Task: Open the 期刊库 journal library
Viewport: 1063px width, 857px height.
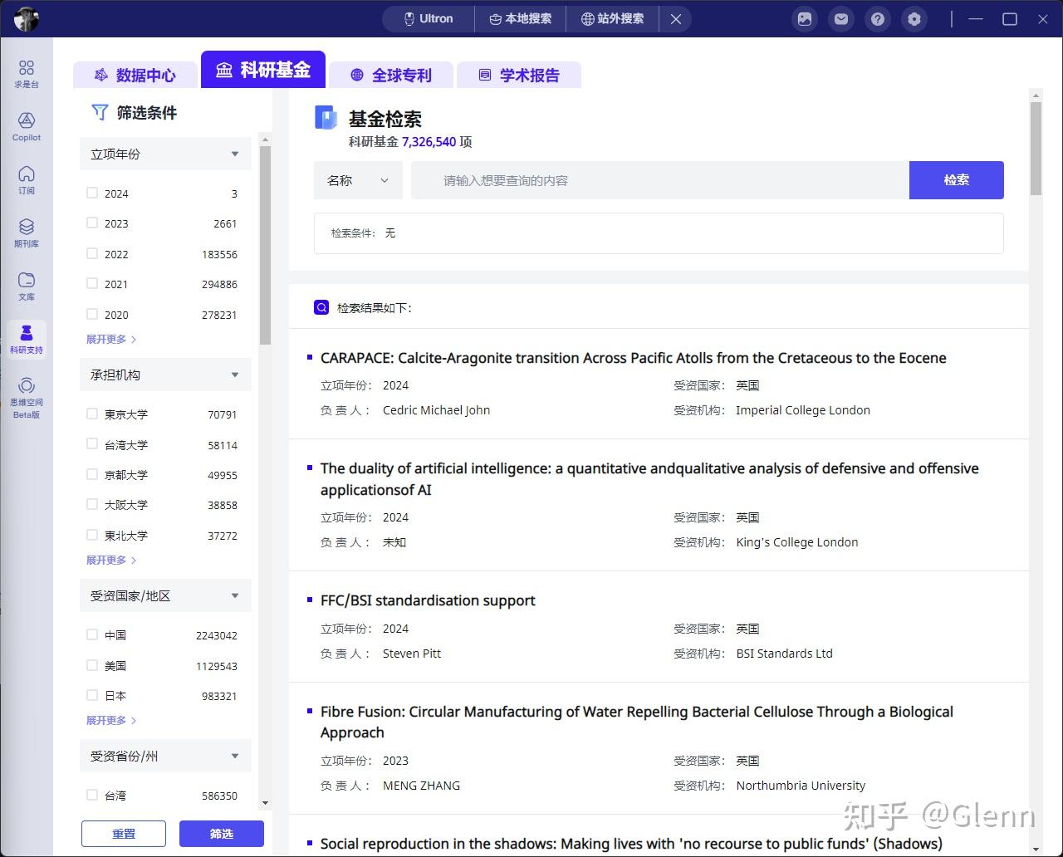Action: (26, 233)
